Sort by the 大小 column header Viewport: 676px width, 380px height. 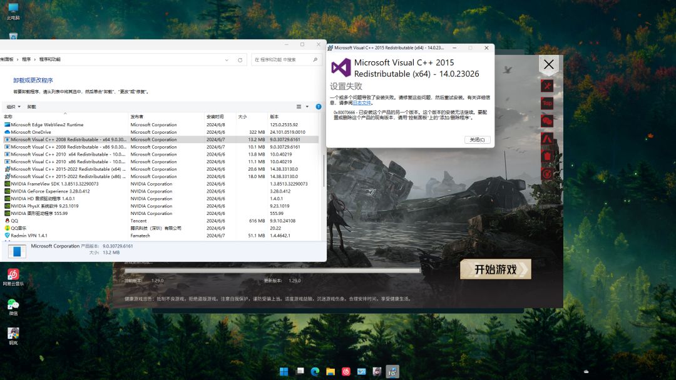[x=252, y=117]
